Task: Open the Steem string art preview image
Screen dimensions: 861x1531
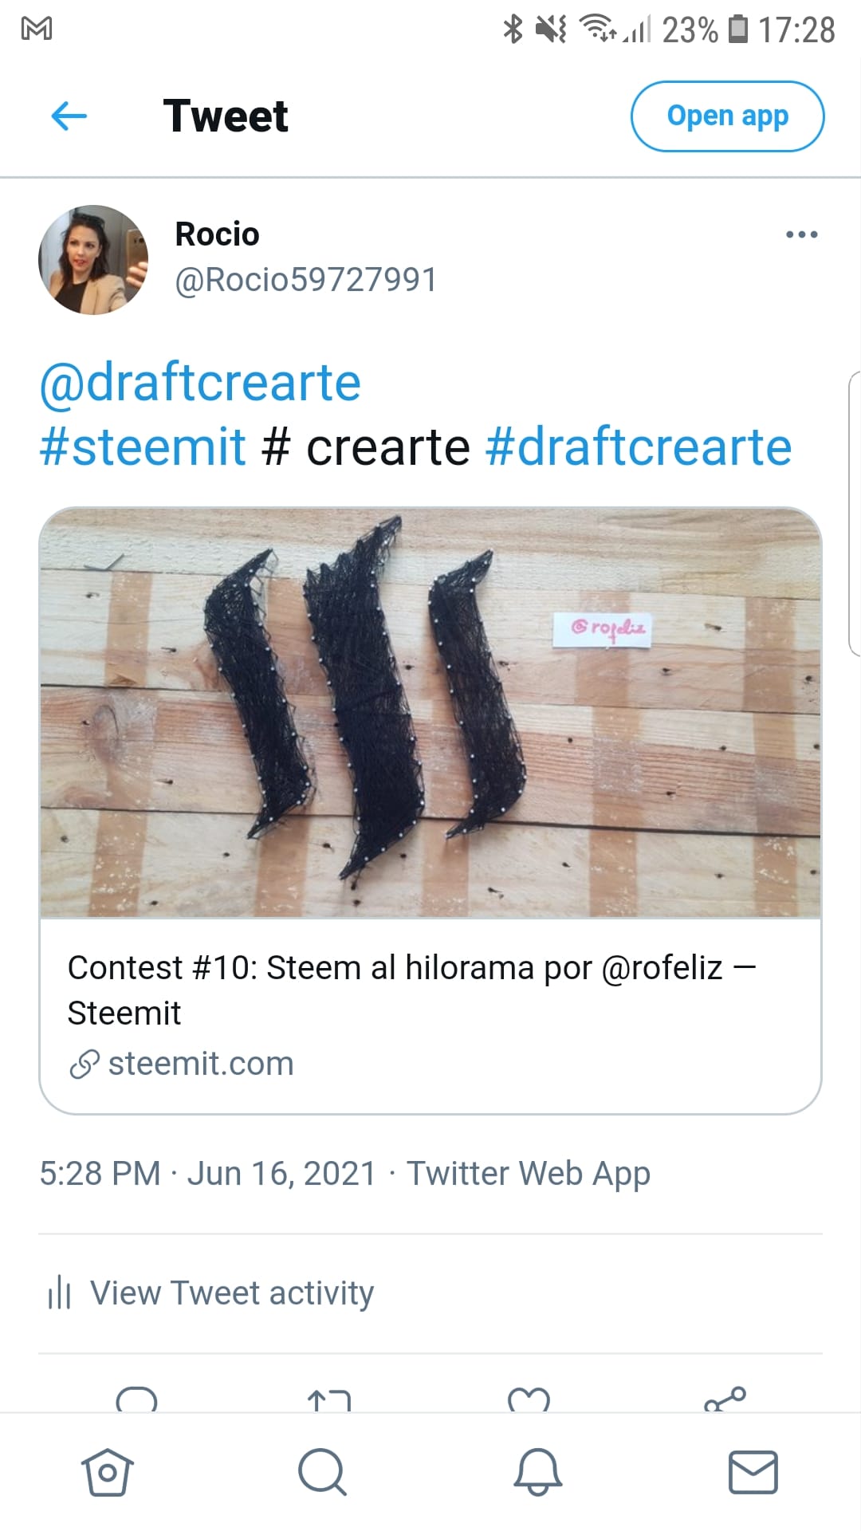Action: pos(431,713)
